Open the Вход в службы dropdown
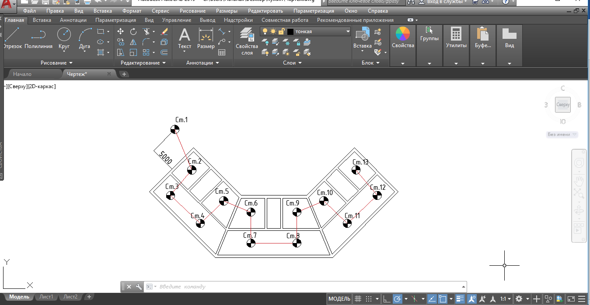Image resolution: width=590 pixels, height=305 pixels. click(x=447, y=2)
